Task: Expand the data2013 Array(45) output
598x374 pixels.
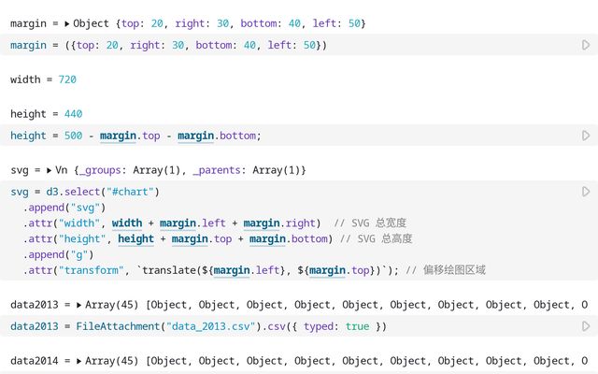Action: (x=79, y=305)
